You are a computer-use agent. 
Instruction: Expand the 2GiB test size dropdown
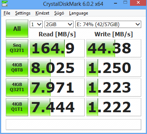coord(59,24)
